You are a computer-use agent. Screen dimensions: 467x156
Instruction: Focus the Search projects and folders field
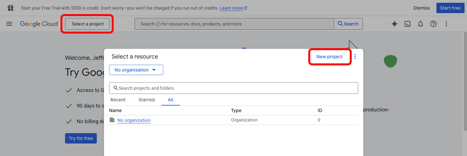233,88
